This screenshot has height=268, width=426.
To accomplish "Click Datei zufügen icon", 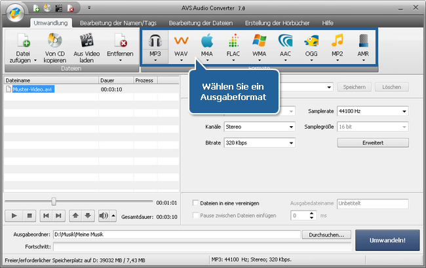I will [23, 41].
